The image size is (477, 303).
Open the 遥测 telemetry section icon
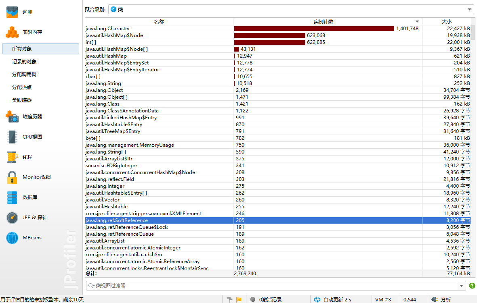click(x=12, y=12)
